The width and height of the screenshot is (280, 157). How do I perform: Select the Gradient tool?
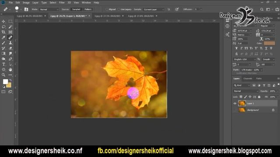[x=3, y=53]
